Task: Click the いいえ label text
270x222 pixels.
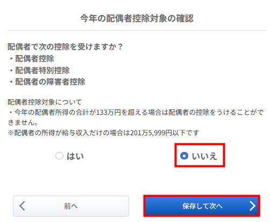Action: pos(204,156)
